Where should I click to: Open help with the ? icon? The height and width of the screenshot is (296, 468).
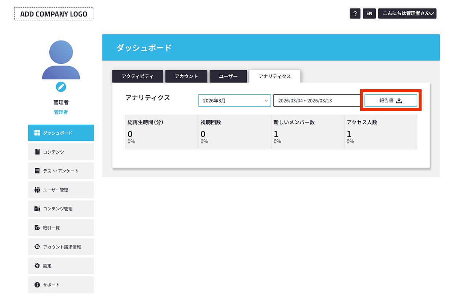[355, 13]
